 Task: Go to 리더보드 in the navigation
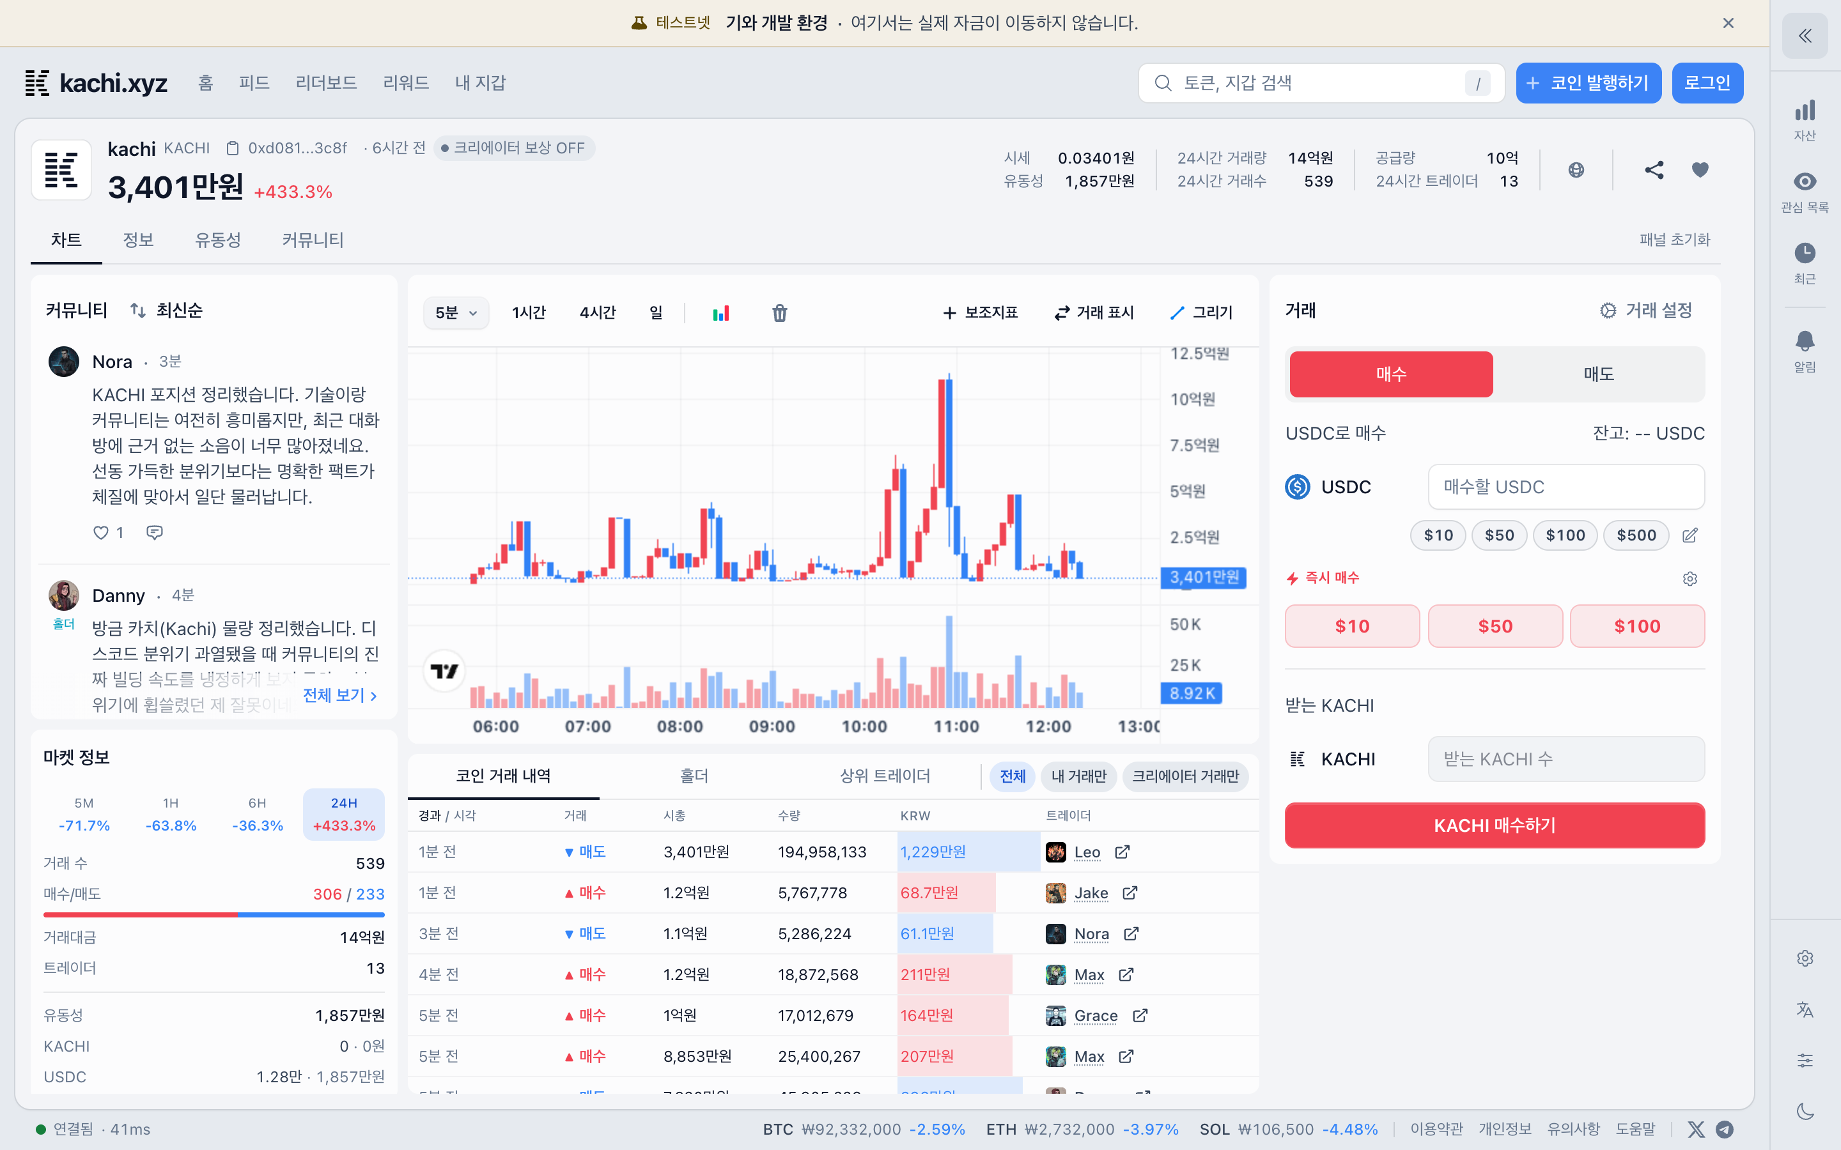327,83
